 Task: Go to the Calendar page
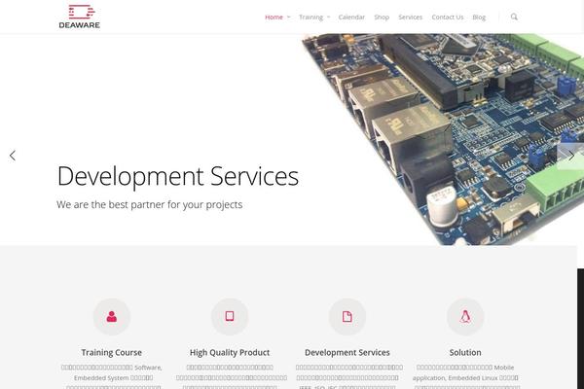pos(351,18)
